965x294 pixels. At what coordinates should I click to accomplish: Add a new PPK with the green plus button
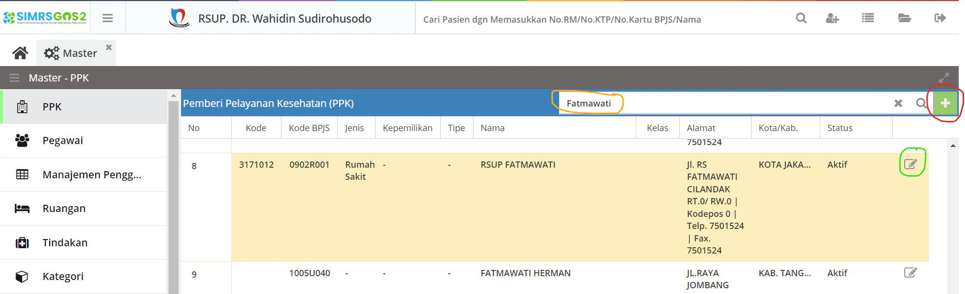(x=945, y=103)
